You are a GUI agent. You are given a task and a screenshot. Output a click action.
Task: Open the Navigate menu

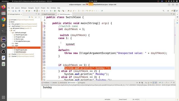pos(31,8)
